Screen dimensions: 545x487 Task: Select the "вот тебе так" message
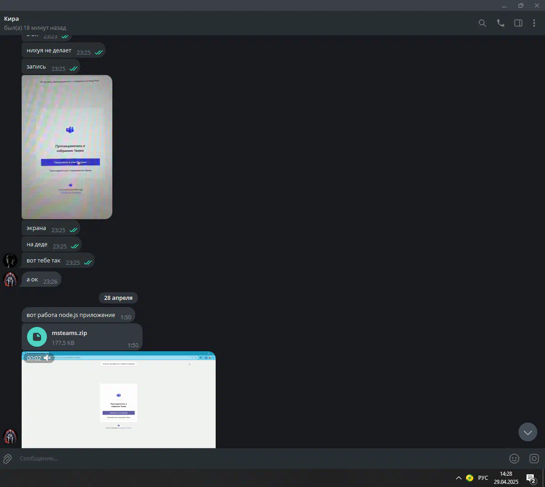(58, 261)
